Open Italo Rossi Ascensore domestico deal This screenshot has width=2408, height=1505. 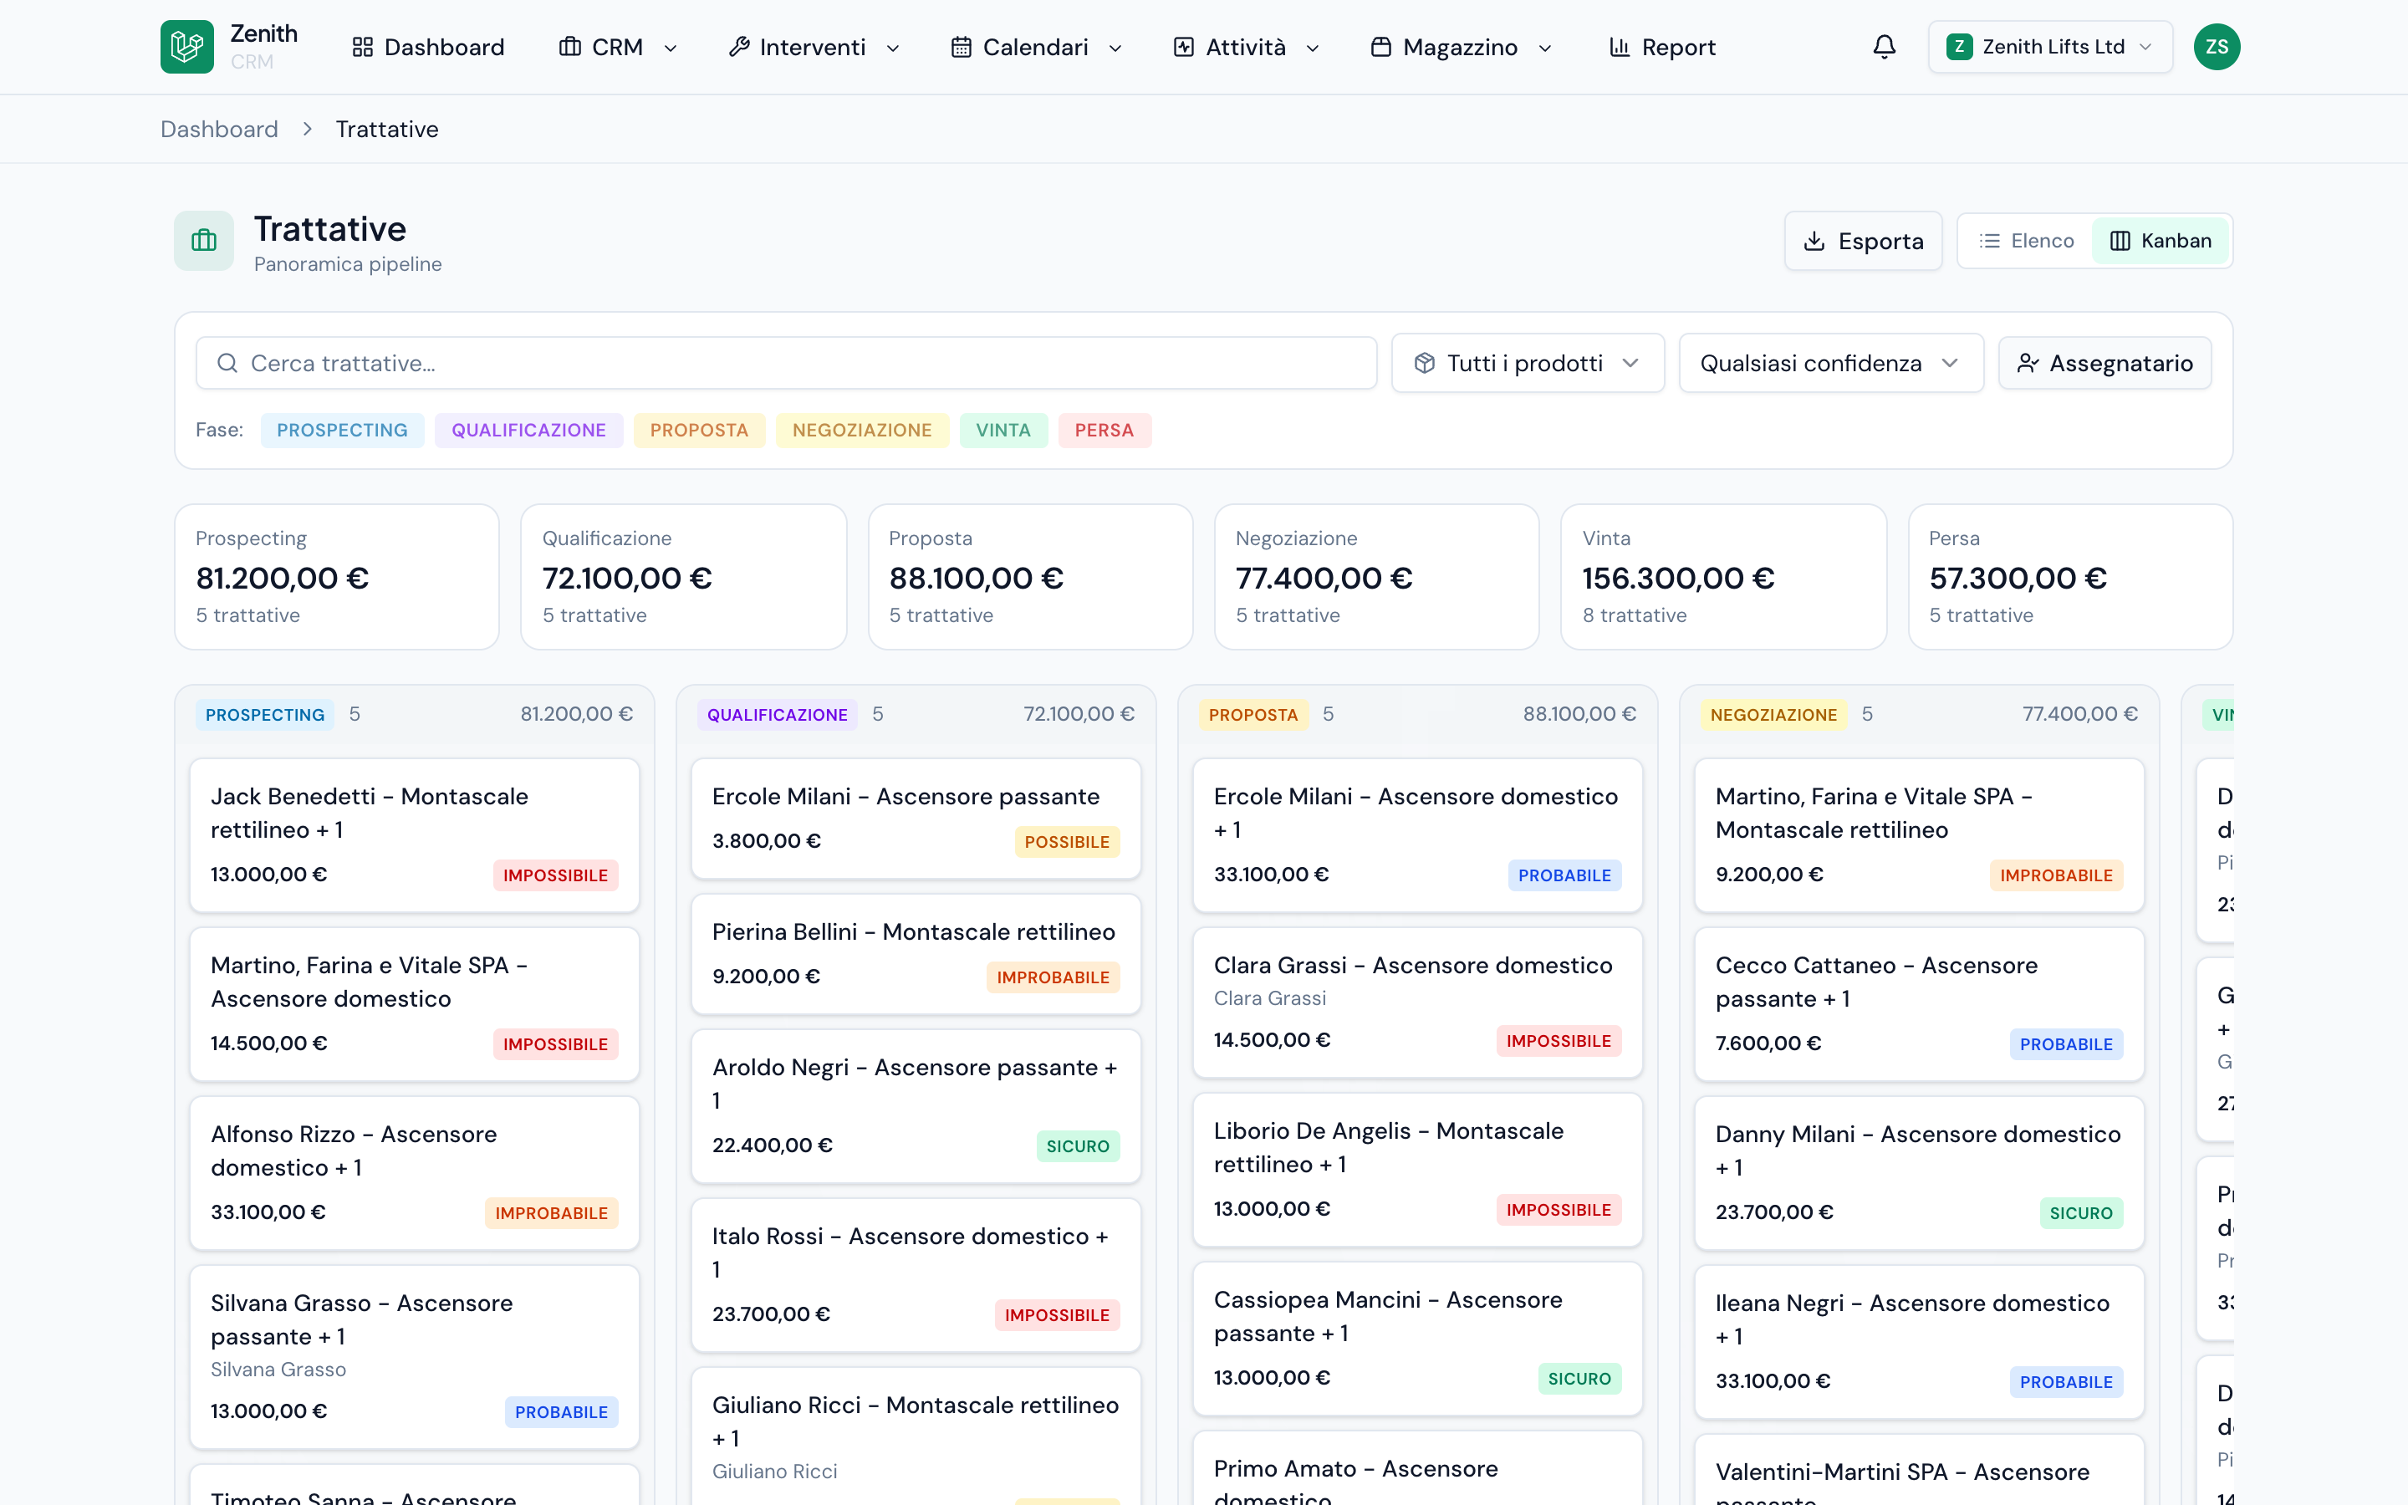click(x=916, y=1275)
